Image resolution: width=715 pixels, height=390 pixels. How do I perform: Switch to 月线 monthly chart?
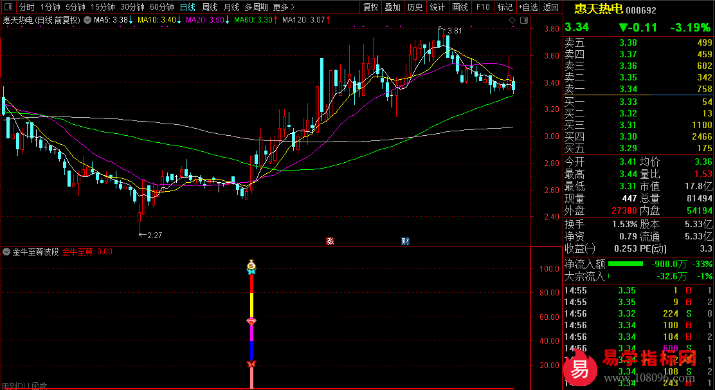click(231, 7)
